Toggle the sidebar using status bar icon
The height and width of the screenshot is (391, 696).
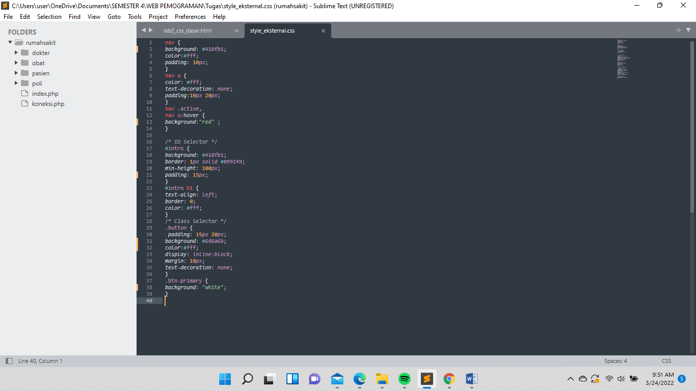pyautogui.click(x=9, y=361)
